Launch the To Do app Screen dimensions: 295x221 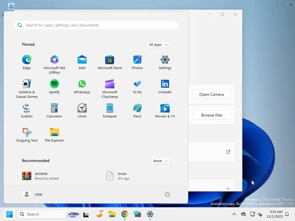[x=137, y=87]
